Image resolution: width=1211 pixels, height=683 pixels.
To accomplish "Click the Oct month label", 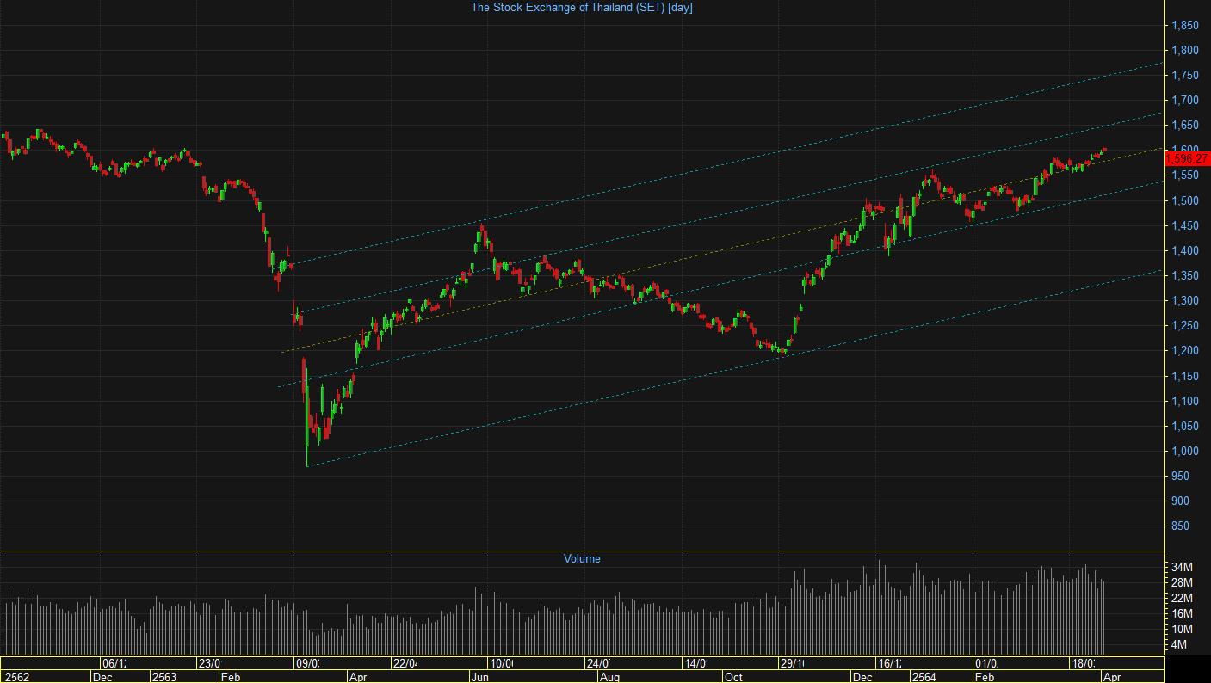I will (732, 677).
